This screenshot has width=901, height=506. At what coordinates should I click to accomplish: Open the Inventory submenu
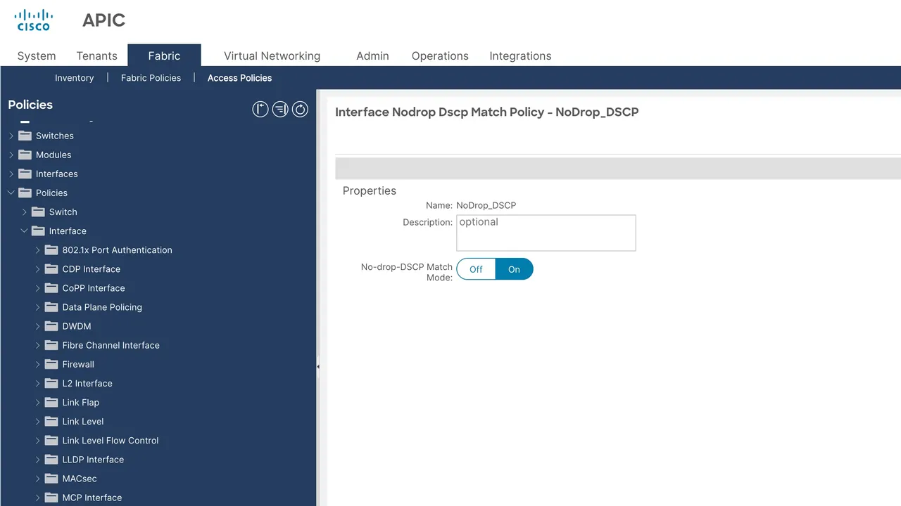click(74, 78)
